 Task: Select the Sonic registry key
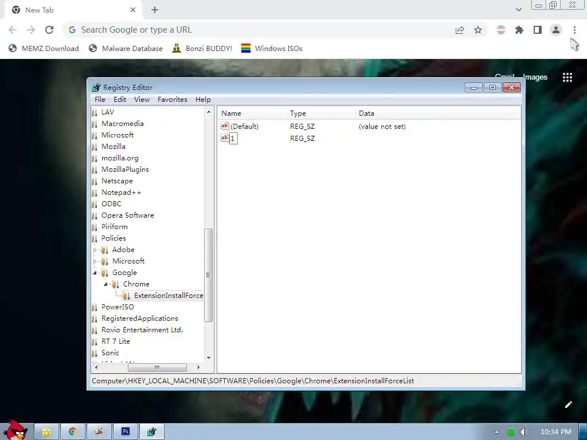tap(110, 353)
